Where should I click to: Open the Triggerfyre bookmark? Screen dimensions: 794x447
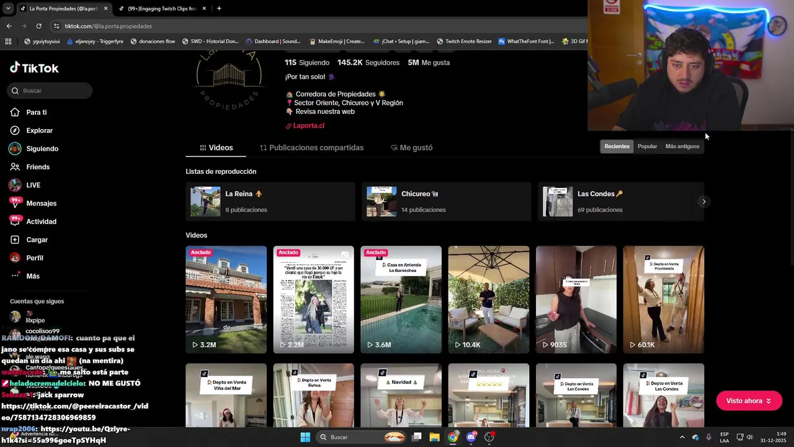(x=94, y=42)
